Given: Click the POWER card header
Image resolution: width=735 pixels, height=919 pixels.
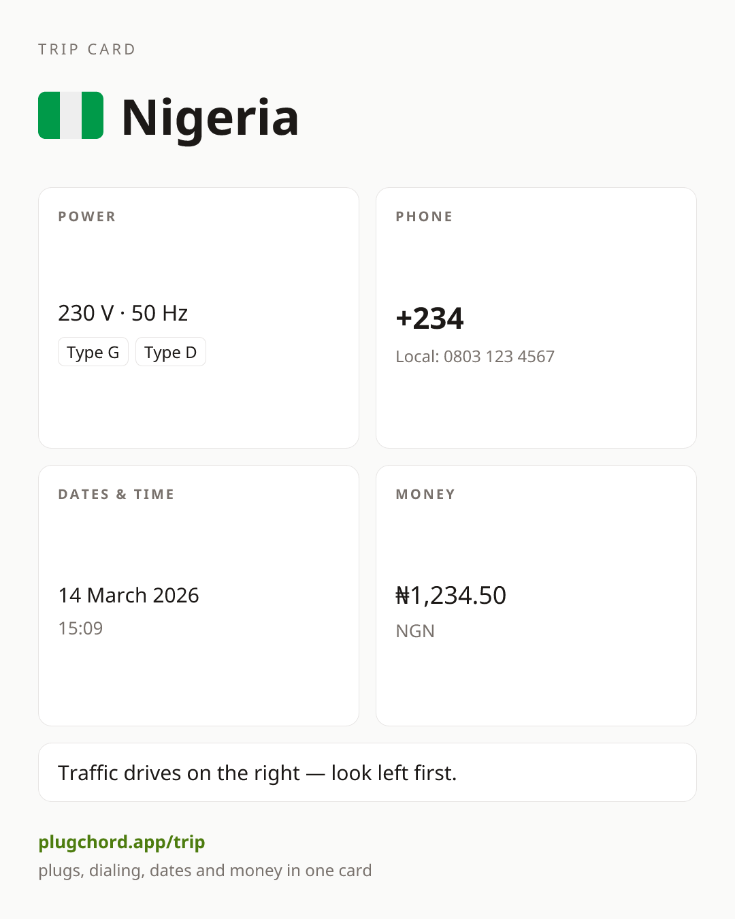Looking at the screenshot, I should coord(87,216).
